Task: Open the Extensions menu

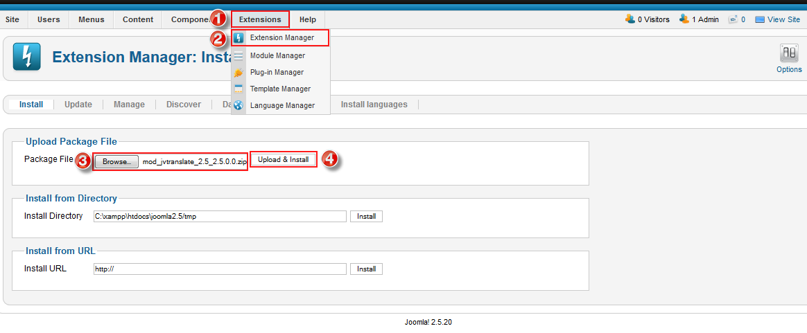Action: click(x=260, y=19)
